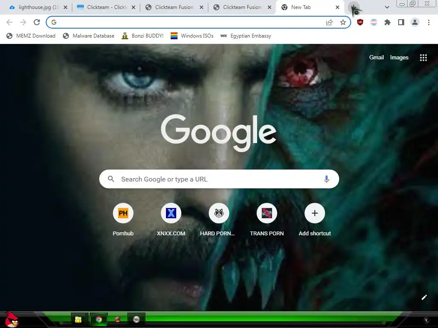Image resolution: width=438 pixels, height=328 pixels.
Task: Click the Share page icon in address bar
Action: tap(329, 23)
